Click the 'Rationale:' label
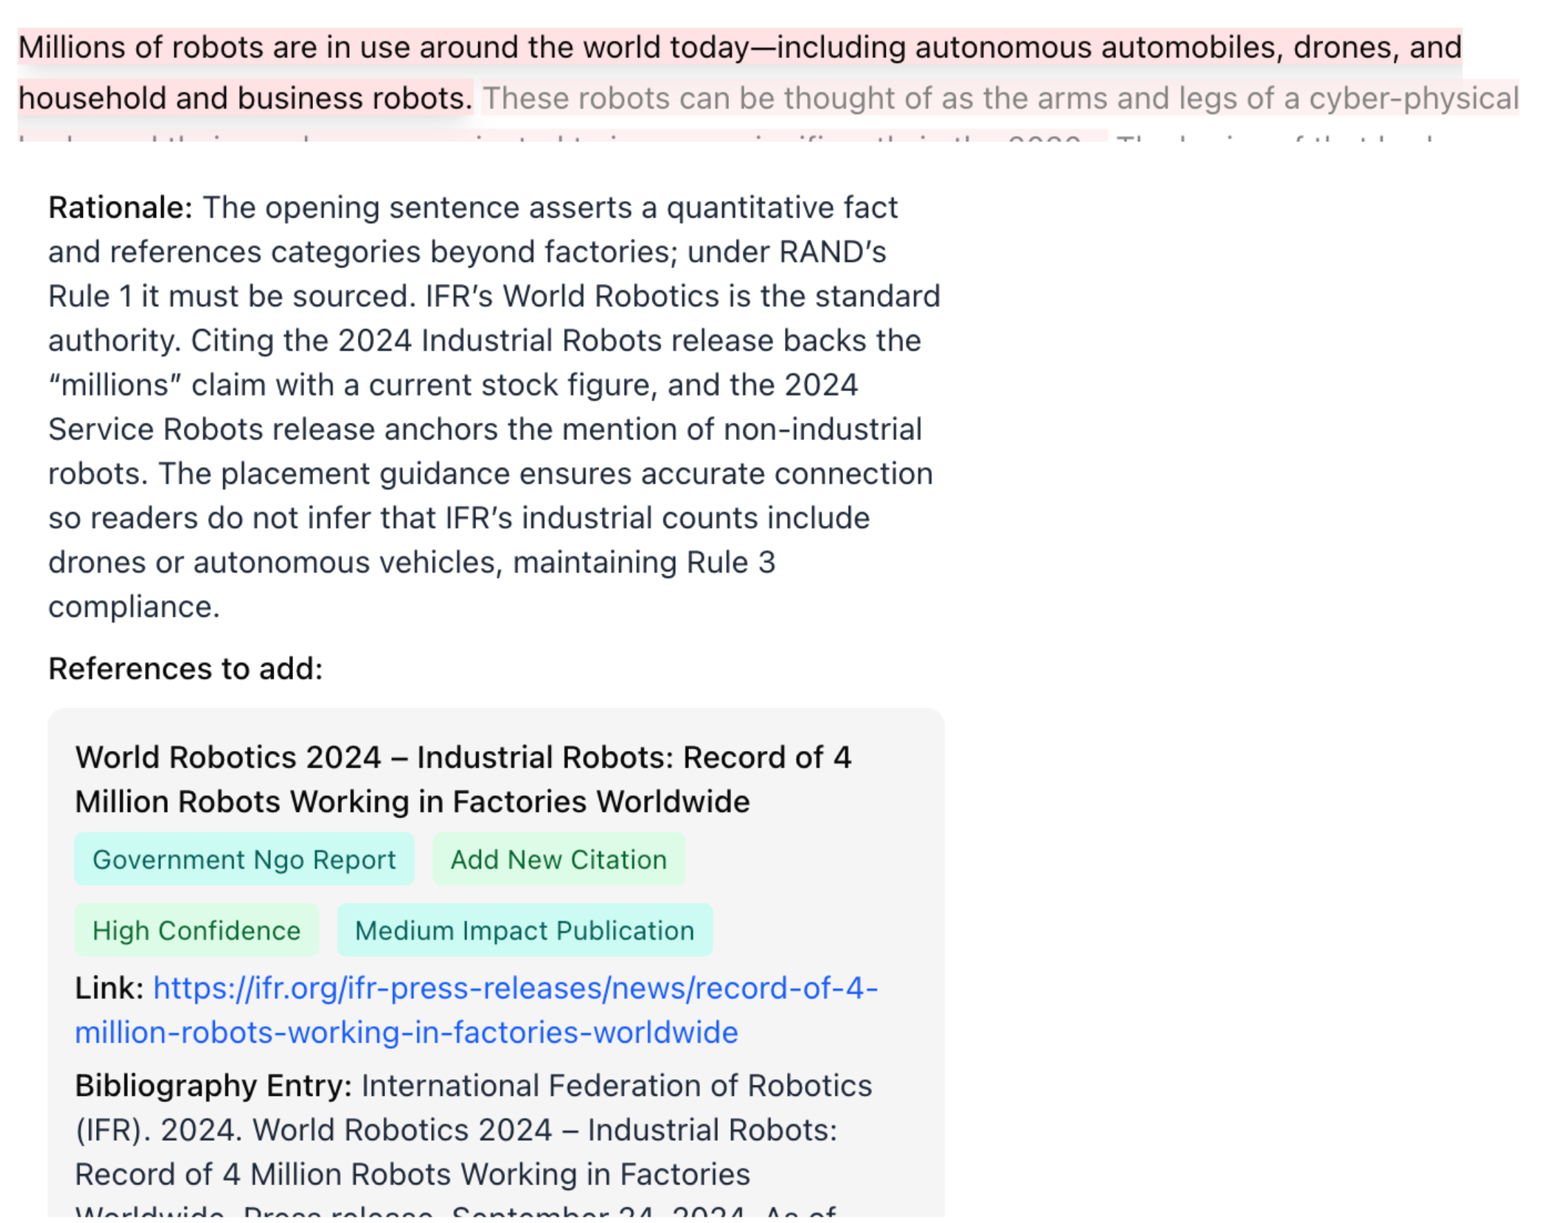The width and height of the screenshot is (1561, 1223). tap(120, 208)
